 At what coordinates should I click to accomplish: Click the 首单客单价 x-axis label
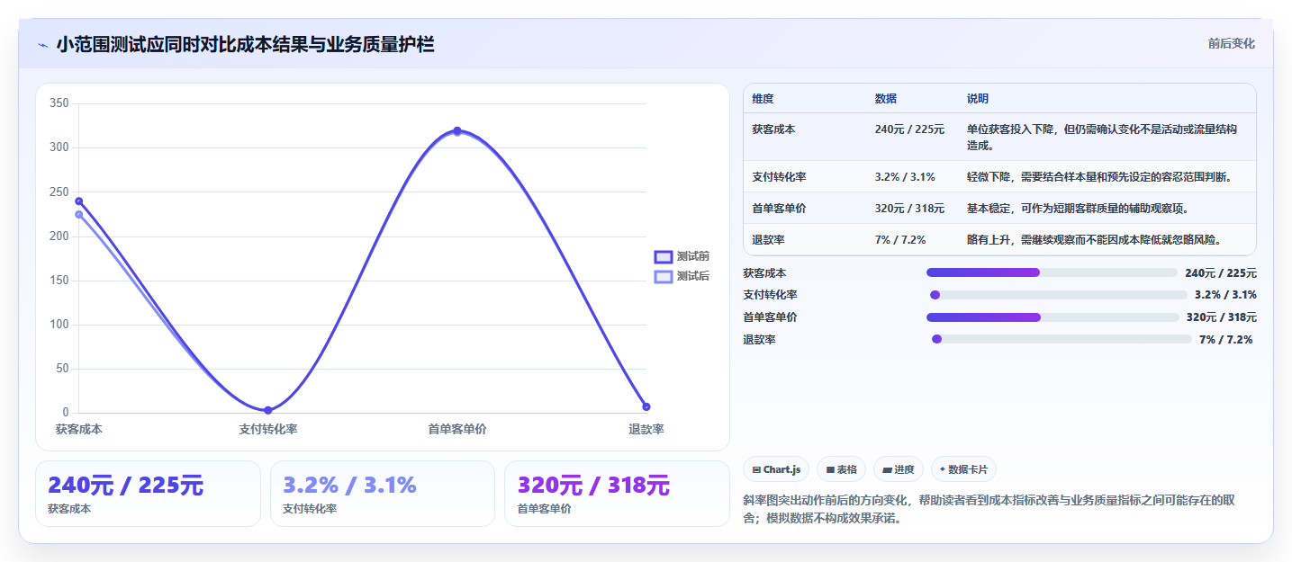[x=457, y=429]
